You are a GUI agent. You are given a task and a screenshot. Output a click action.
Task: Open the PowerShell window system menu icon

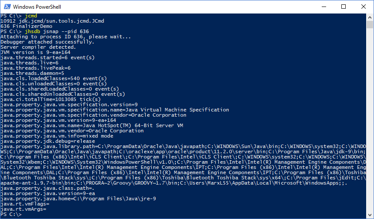click(7, 7)
